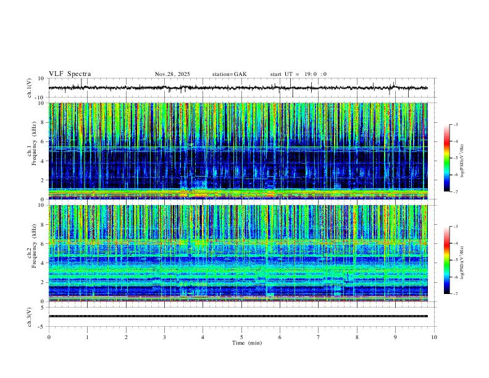Click tick label "5" on Time axis

tap(241, 337)
